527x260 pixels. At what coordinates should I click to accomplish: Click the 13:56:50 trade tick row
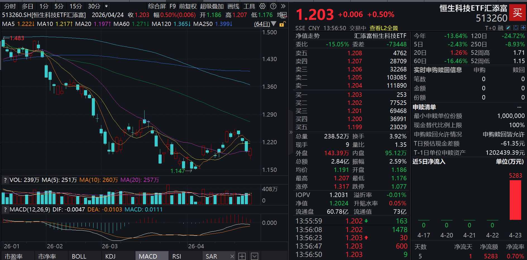coord(351,254)
